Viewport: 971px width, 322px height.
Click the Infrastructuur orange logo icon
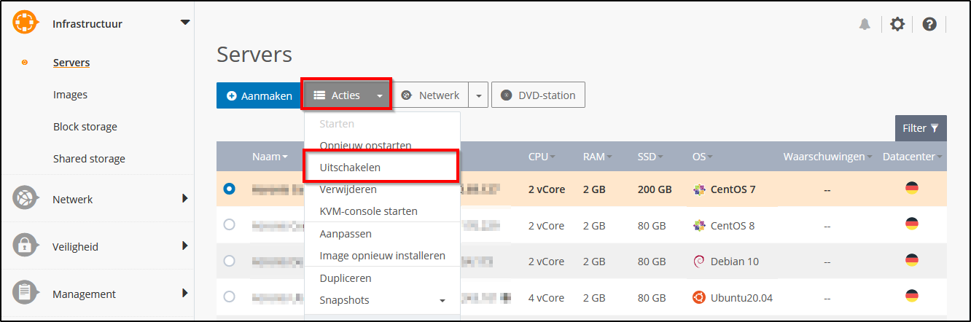coord(25,23)
